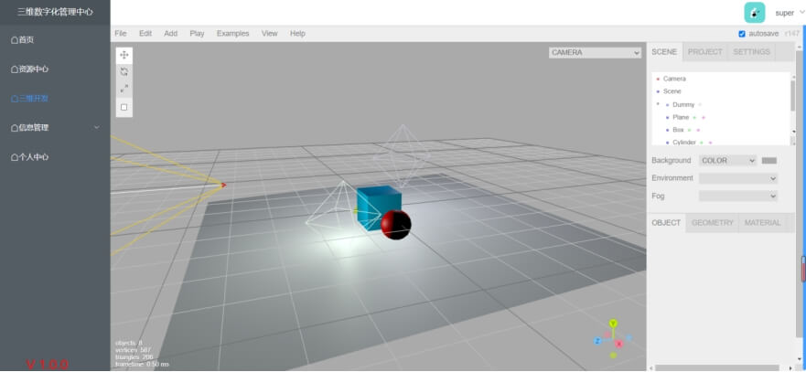
Task: Switch to the MATERIAL tab
Action: pyautogui.click(x=762, y=223)
